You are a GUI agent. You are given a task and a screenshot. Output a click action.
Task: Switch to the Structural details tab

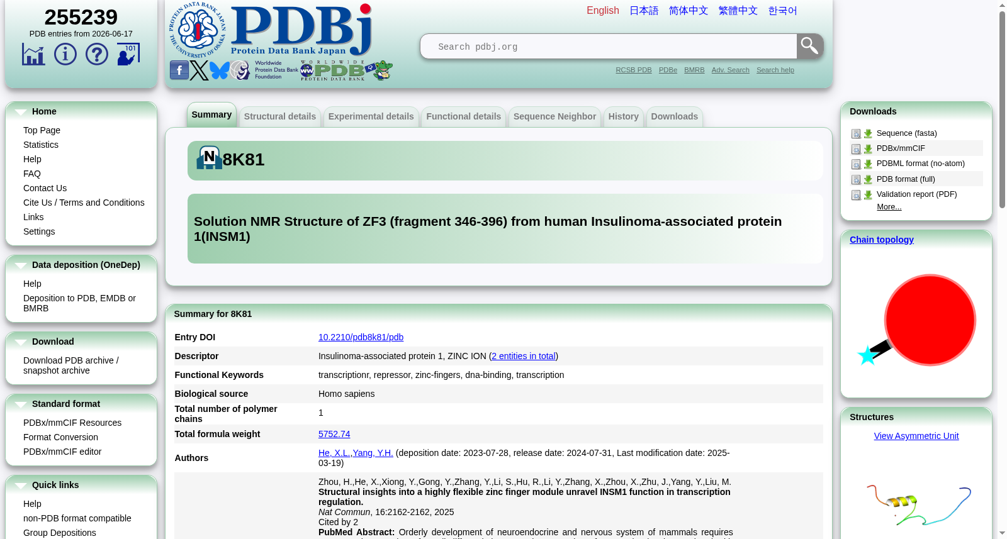(x=280, y=116)
